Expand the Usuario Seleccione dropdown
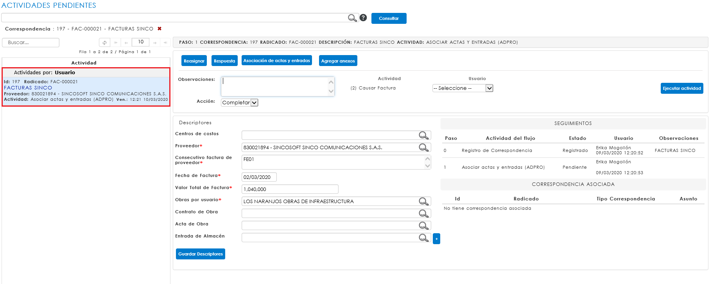This screenshot has width=710, height=284. tap(463, 88)
